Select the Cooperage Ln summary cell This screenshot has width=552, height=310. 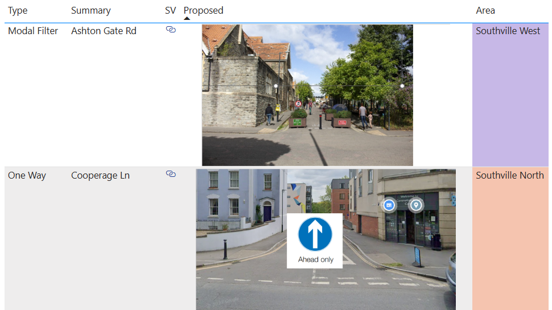100,175
